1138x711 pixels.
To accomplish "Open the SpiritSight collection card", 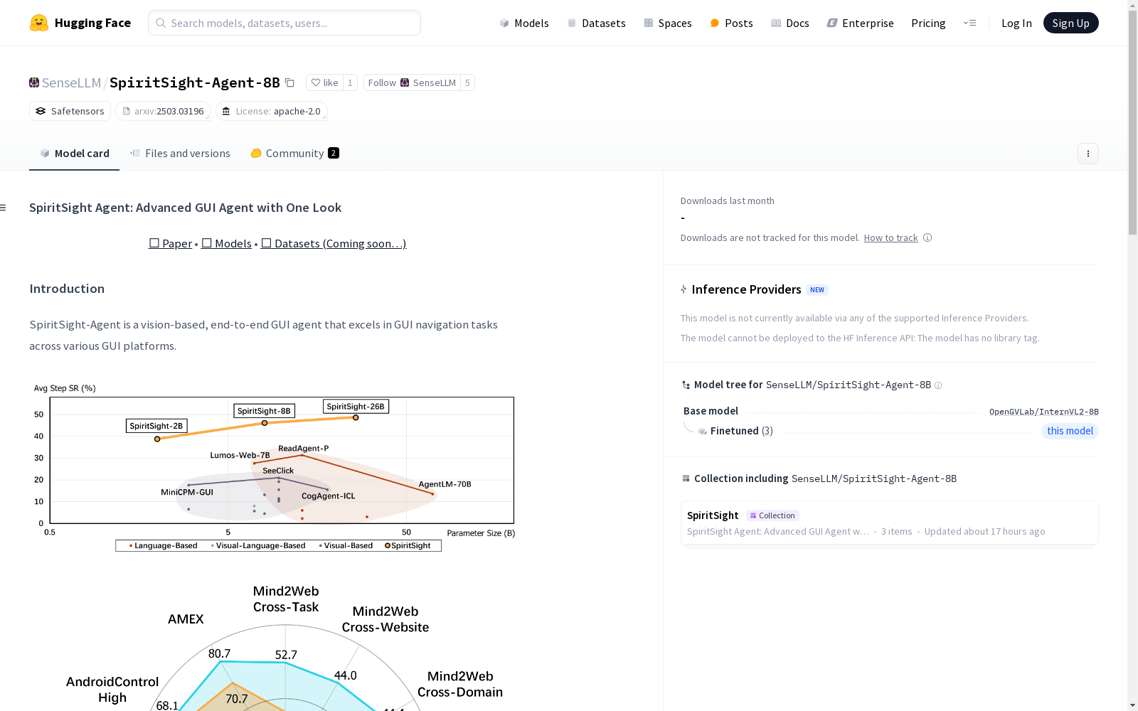I will pos(889,523).
